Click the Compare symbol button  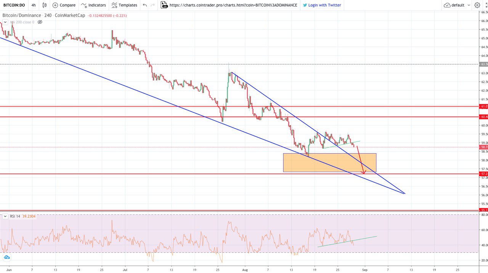64,5
